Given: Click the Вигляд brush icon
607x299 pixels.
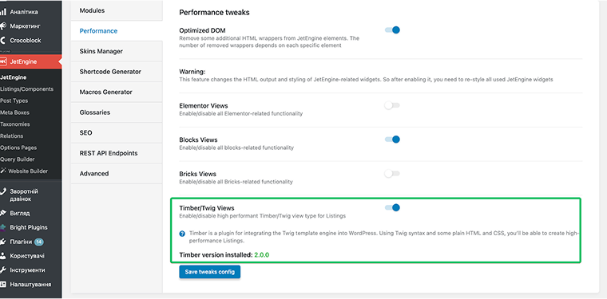Looking at the screenshot, I should tap(2, 213).
